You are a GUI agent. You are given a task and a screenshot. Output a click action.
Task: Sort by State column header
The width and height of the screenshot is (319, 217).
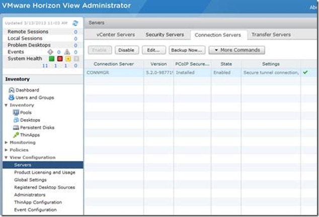pyautogui.click(x=226, y=64)
